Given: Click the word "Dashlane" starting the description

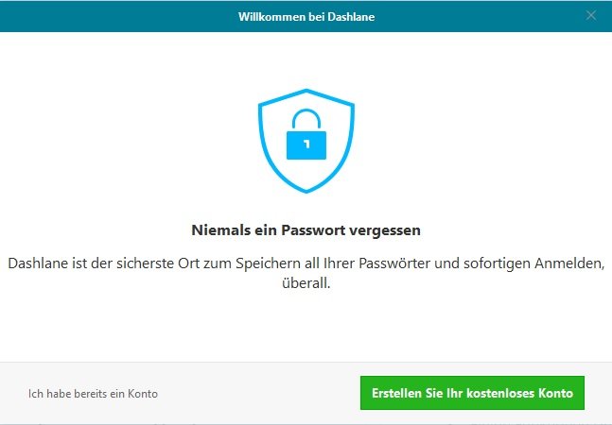Looking at the screenshot, I should [x=39, y=263].
